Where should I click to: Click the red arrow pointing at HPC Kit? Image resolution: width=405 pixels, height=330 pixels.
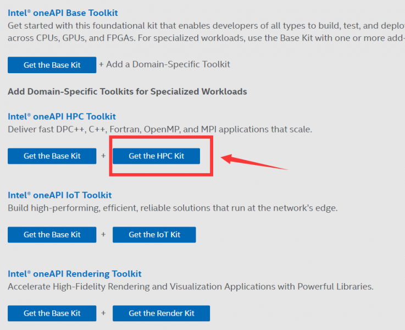(254, 163)
